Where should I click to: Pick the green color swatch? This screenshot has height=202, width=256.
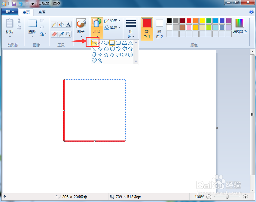click(x=209, y=21)
